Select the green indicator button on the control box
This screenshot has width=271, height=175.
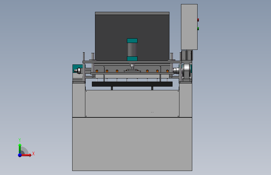[x=198, y=28]
